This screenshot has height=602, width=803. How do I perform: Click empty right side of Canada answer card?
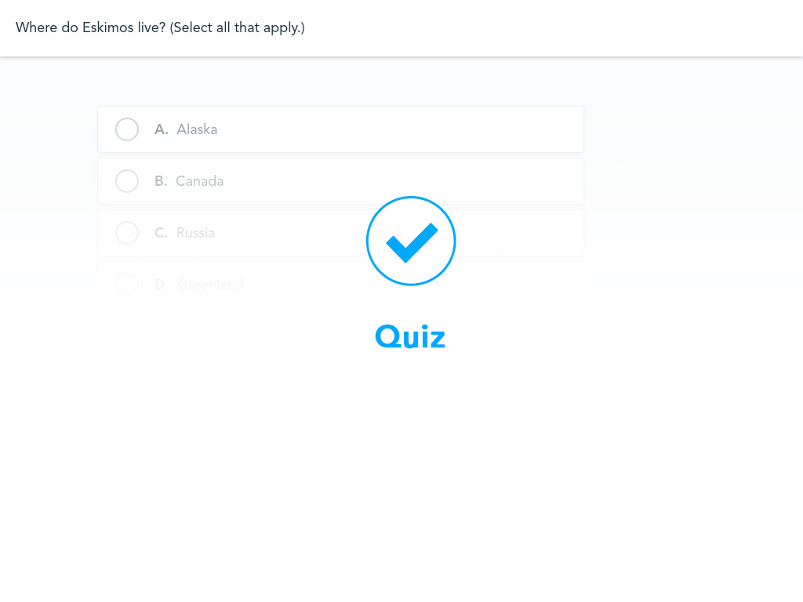pos(512,181)
